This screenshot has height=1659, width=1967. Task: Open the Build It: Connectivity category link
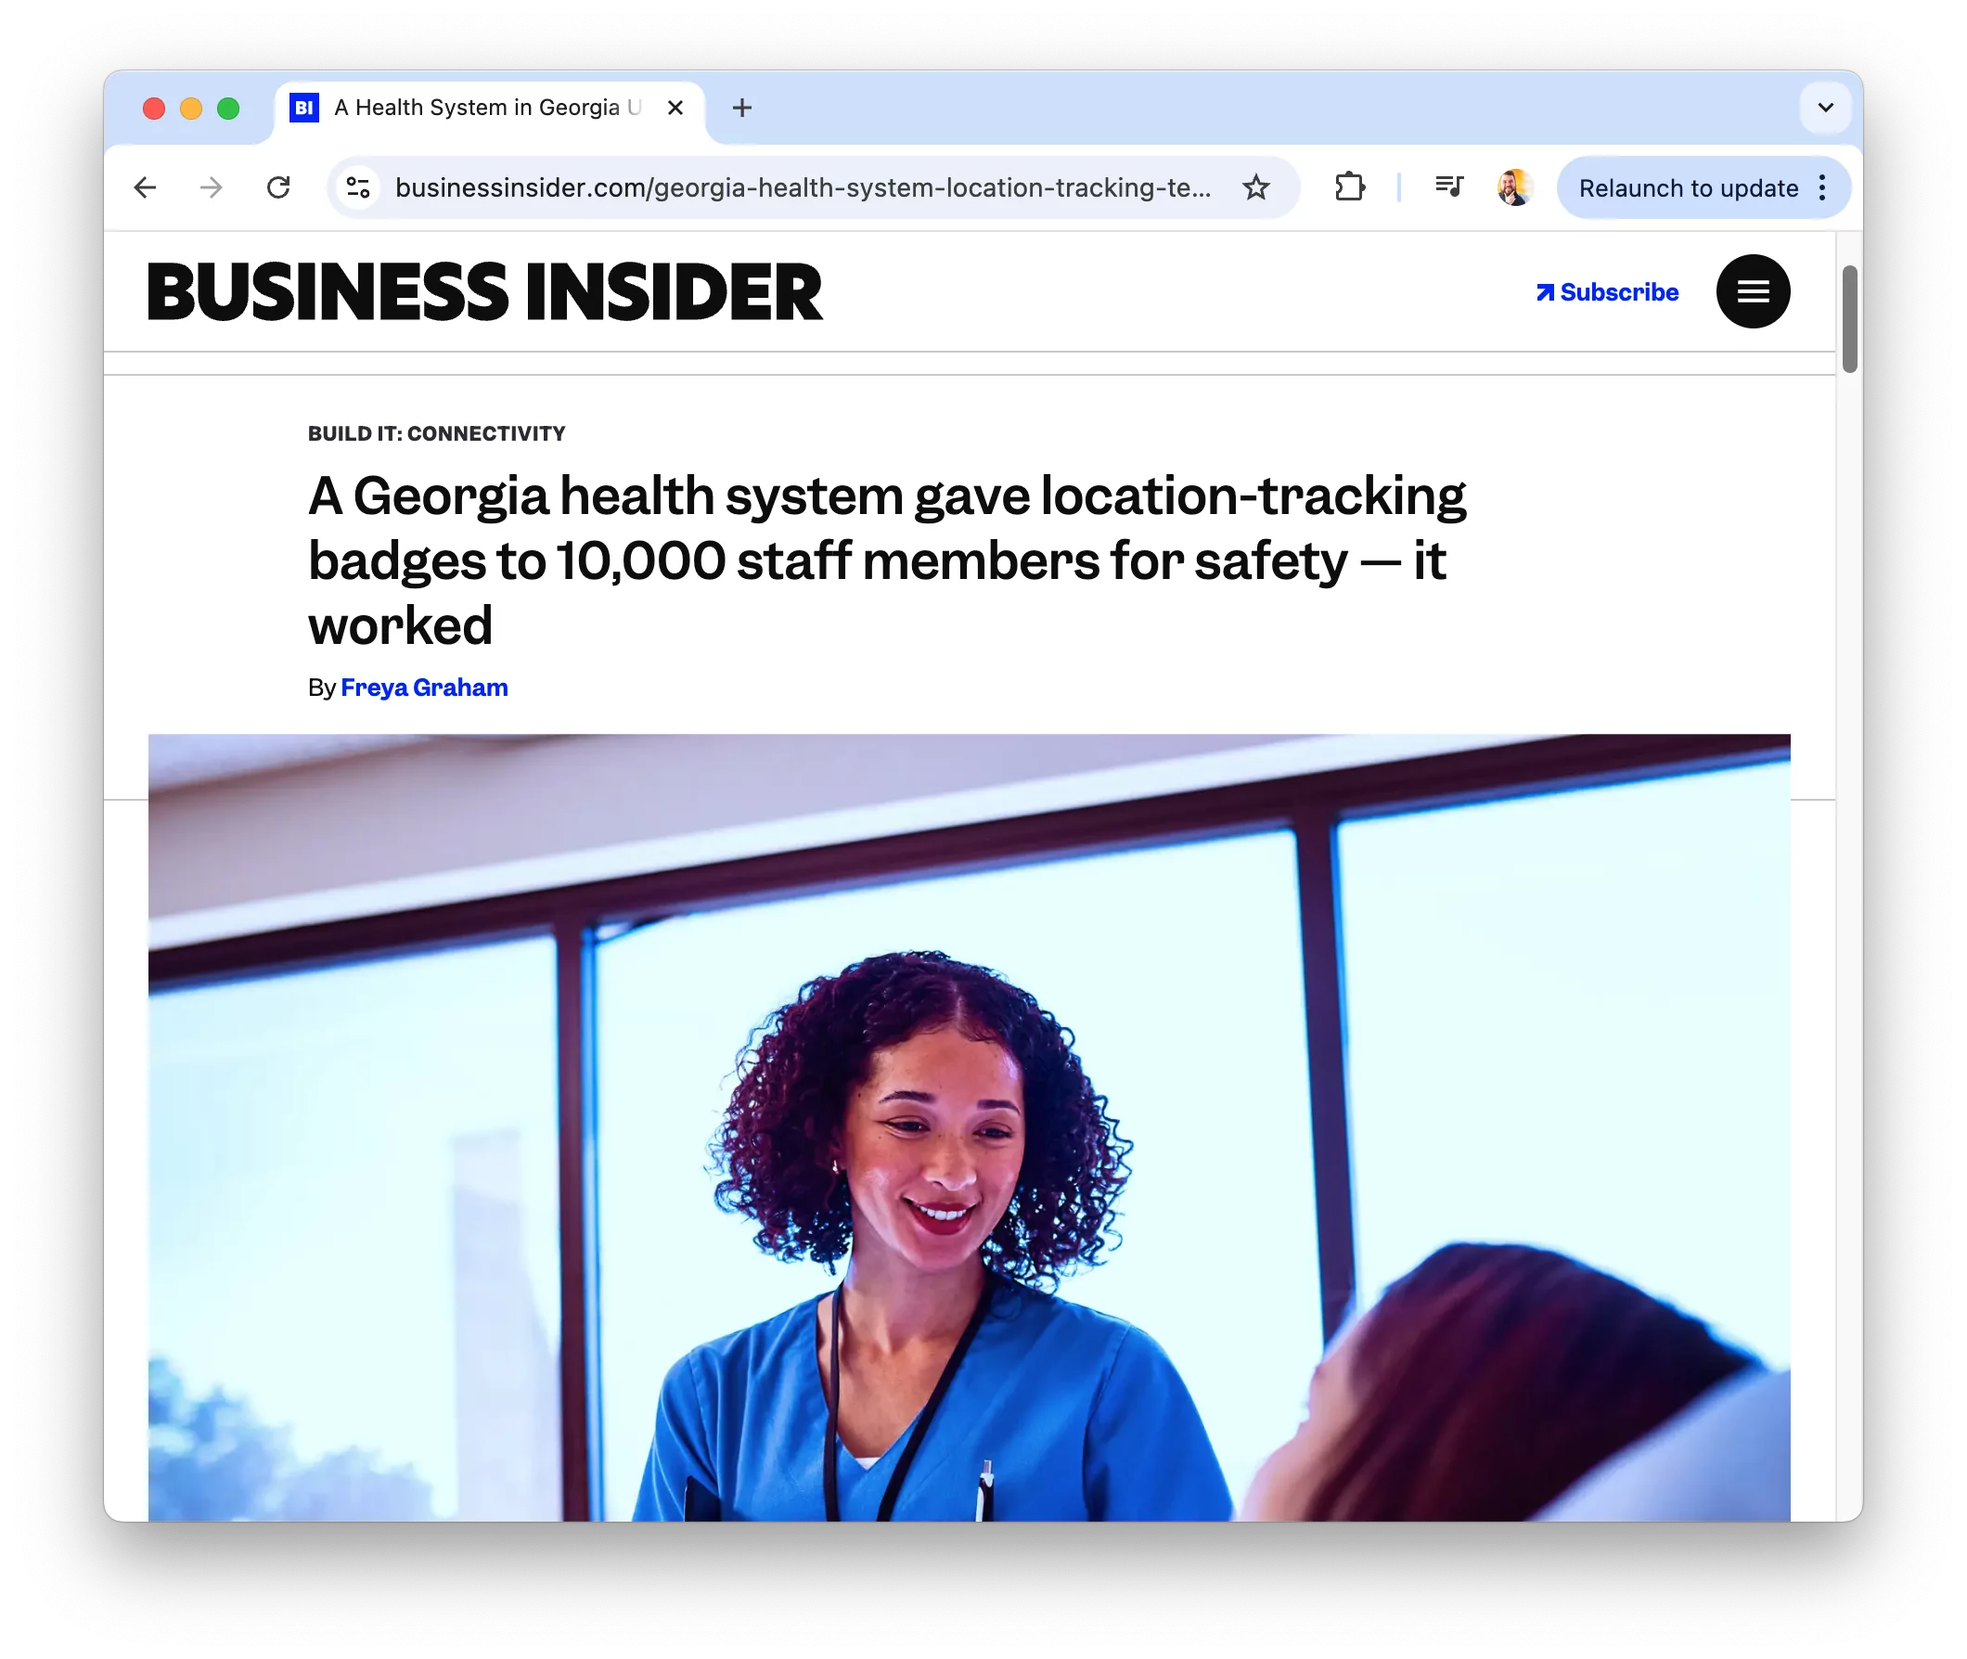pyautogui.click(x=436, y=433)
